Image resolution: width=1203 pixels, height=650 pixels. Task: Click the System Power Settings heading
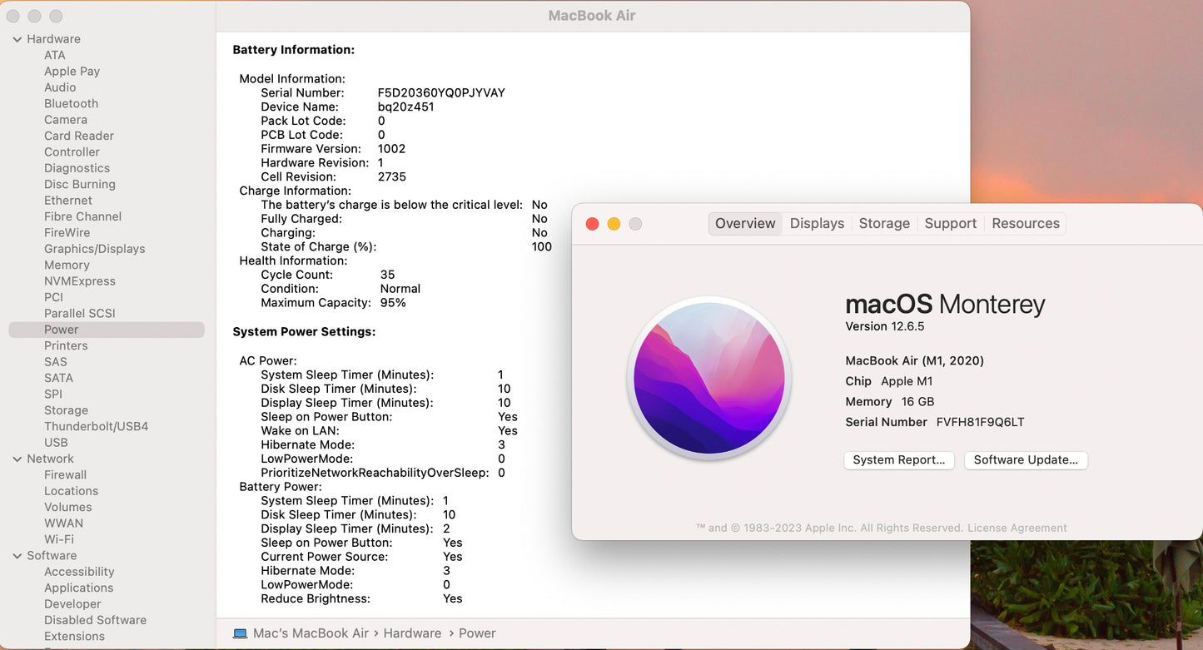click(x=304, y=331)
